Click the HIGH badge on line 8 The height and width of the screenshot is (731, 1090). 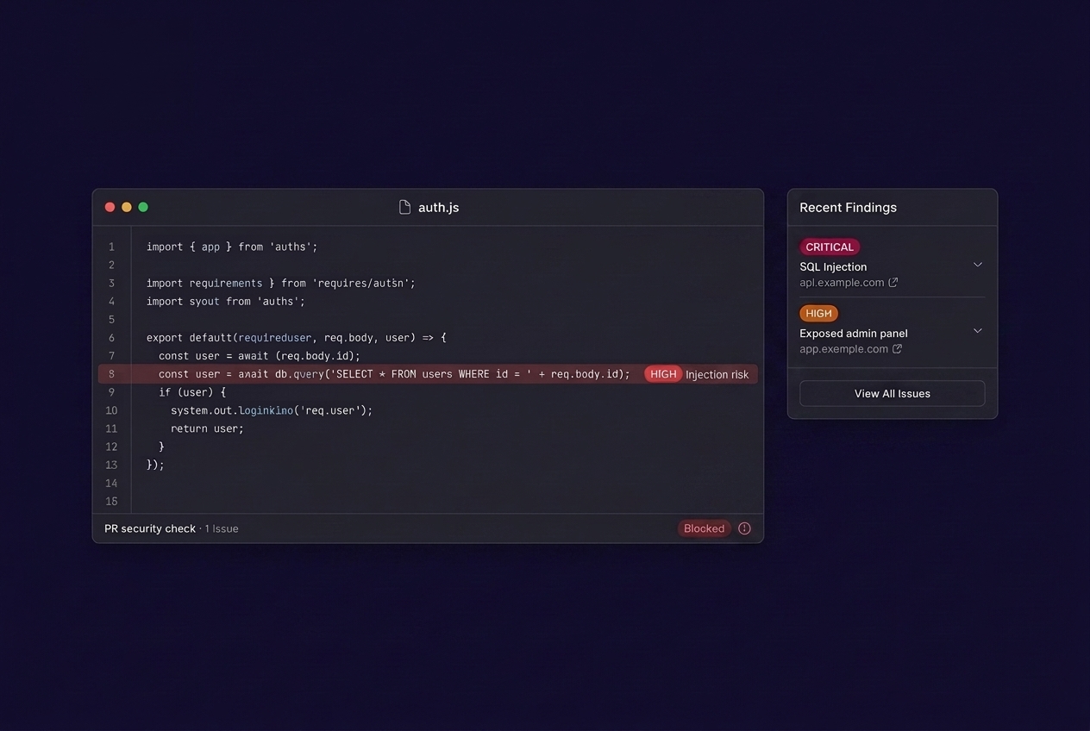click(663, 374)
